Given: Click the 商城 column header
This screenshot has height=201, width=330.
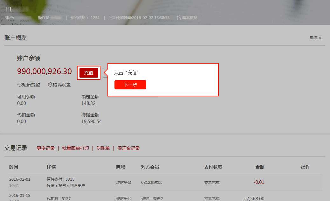Looking at the screenshot, I should tap(120, 167).
